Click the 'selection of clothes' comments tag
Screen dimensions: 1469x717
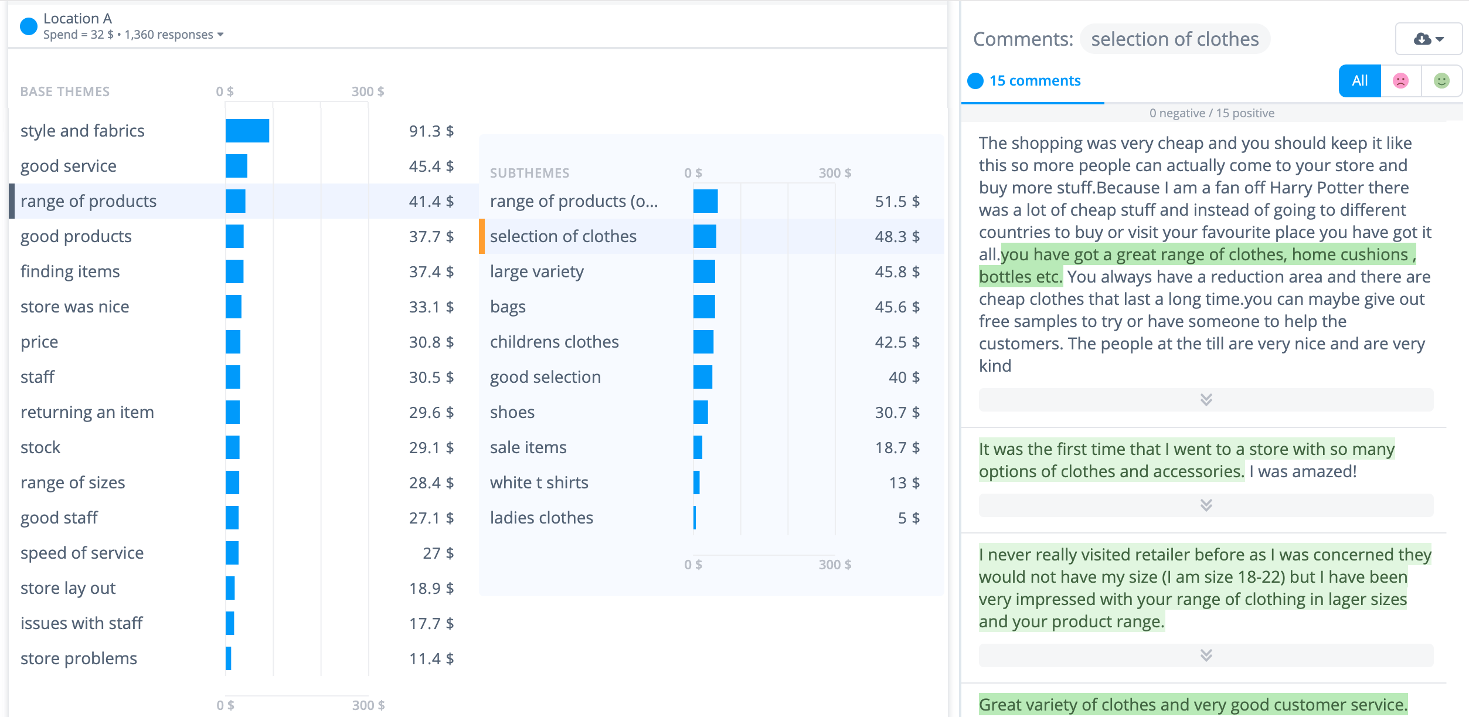pos(1174,39)
